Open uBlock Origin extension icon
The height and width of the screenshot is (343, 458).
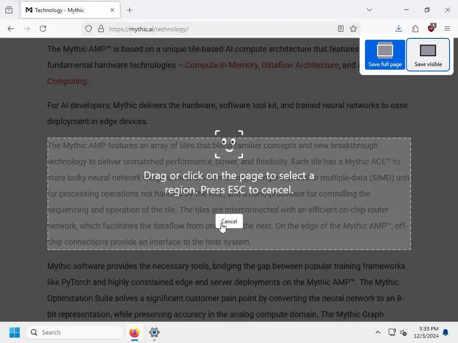[432, 28]
